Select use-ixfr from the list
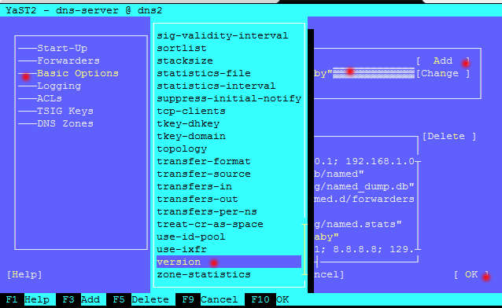Screen dimensions: 502x308 229,250
